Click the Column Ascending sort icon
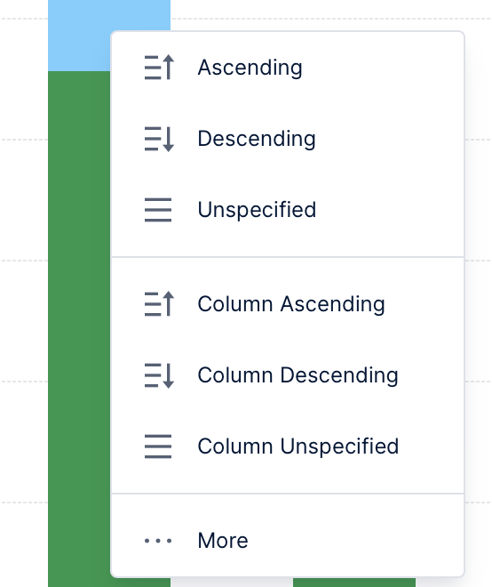The image size is (492, 587). click(159, 303)
